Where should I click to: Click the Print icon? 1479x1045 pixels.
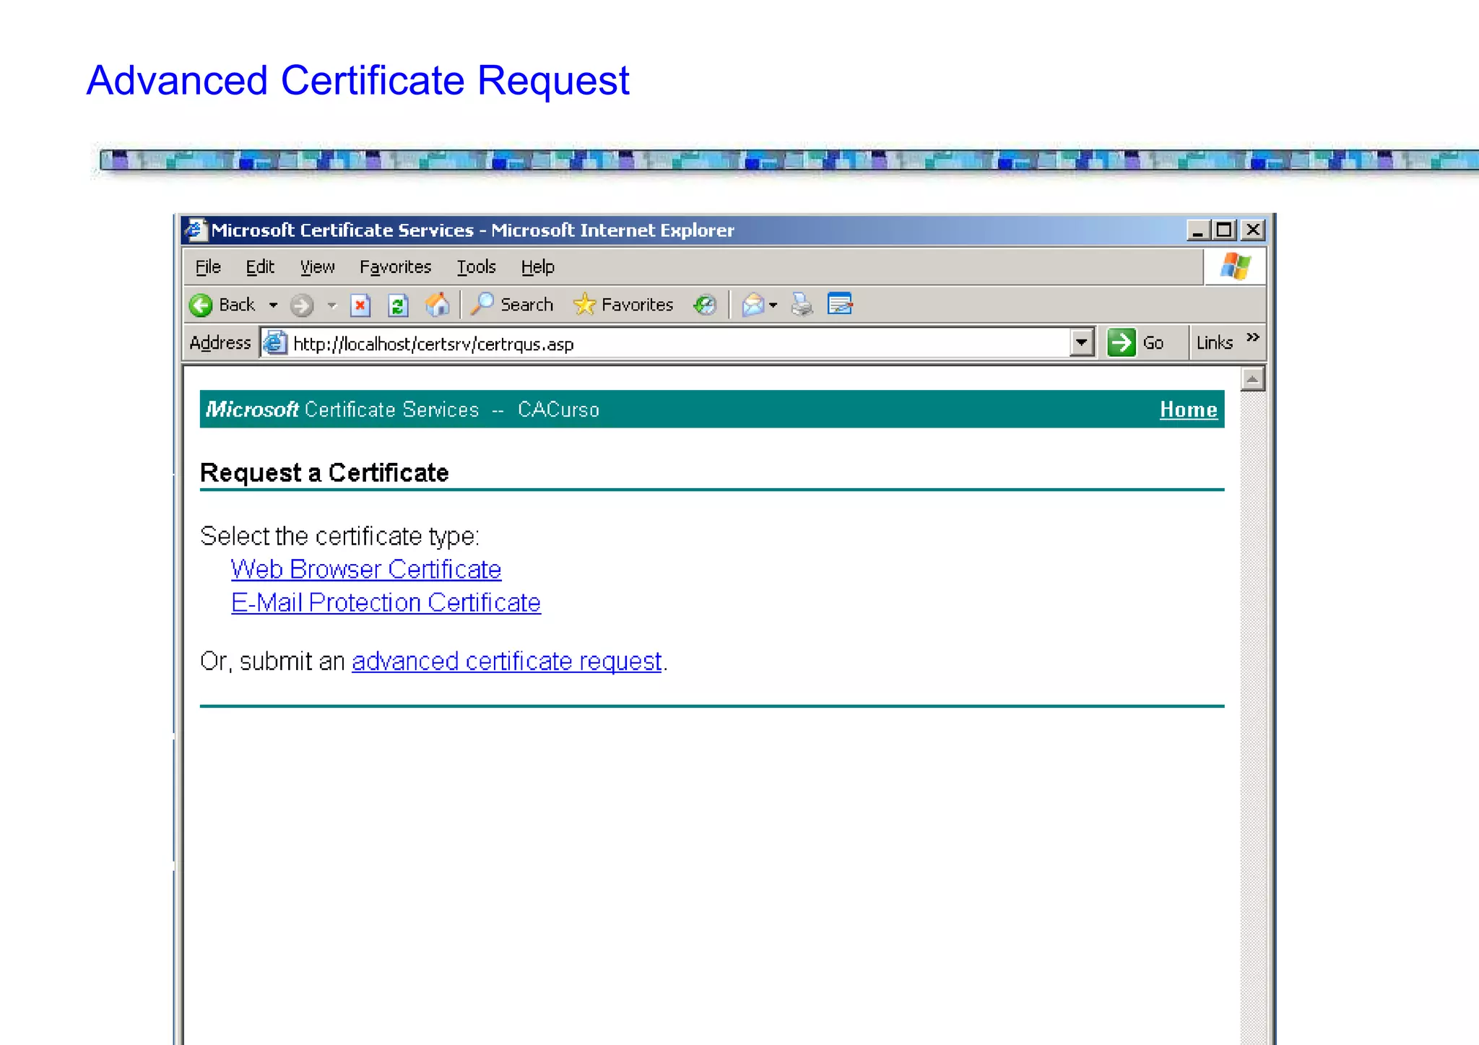click(802, 305)
